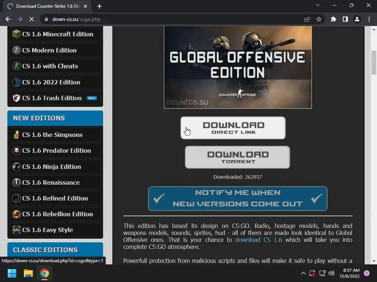This screenshot has height=282, width=377.
Task: Click Notify Me When New Versions Come Out
Action: (237, 199)
